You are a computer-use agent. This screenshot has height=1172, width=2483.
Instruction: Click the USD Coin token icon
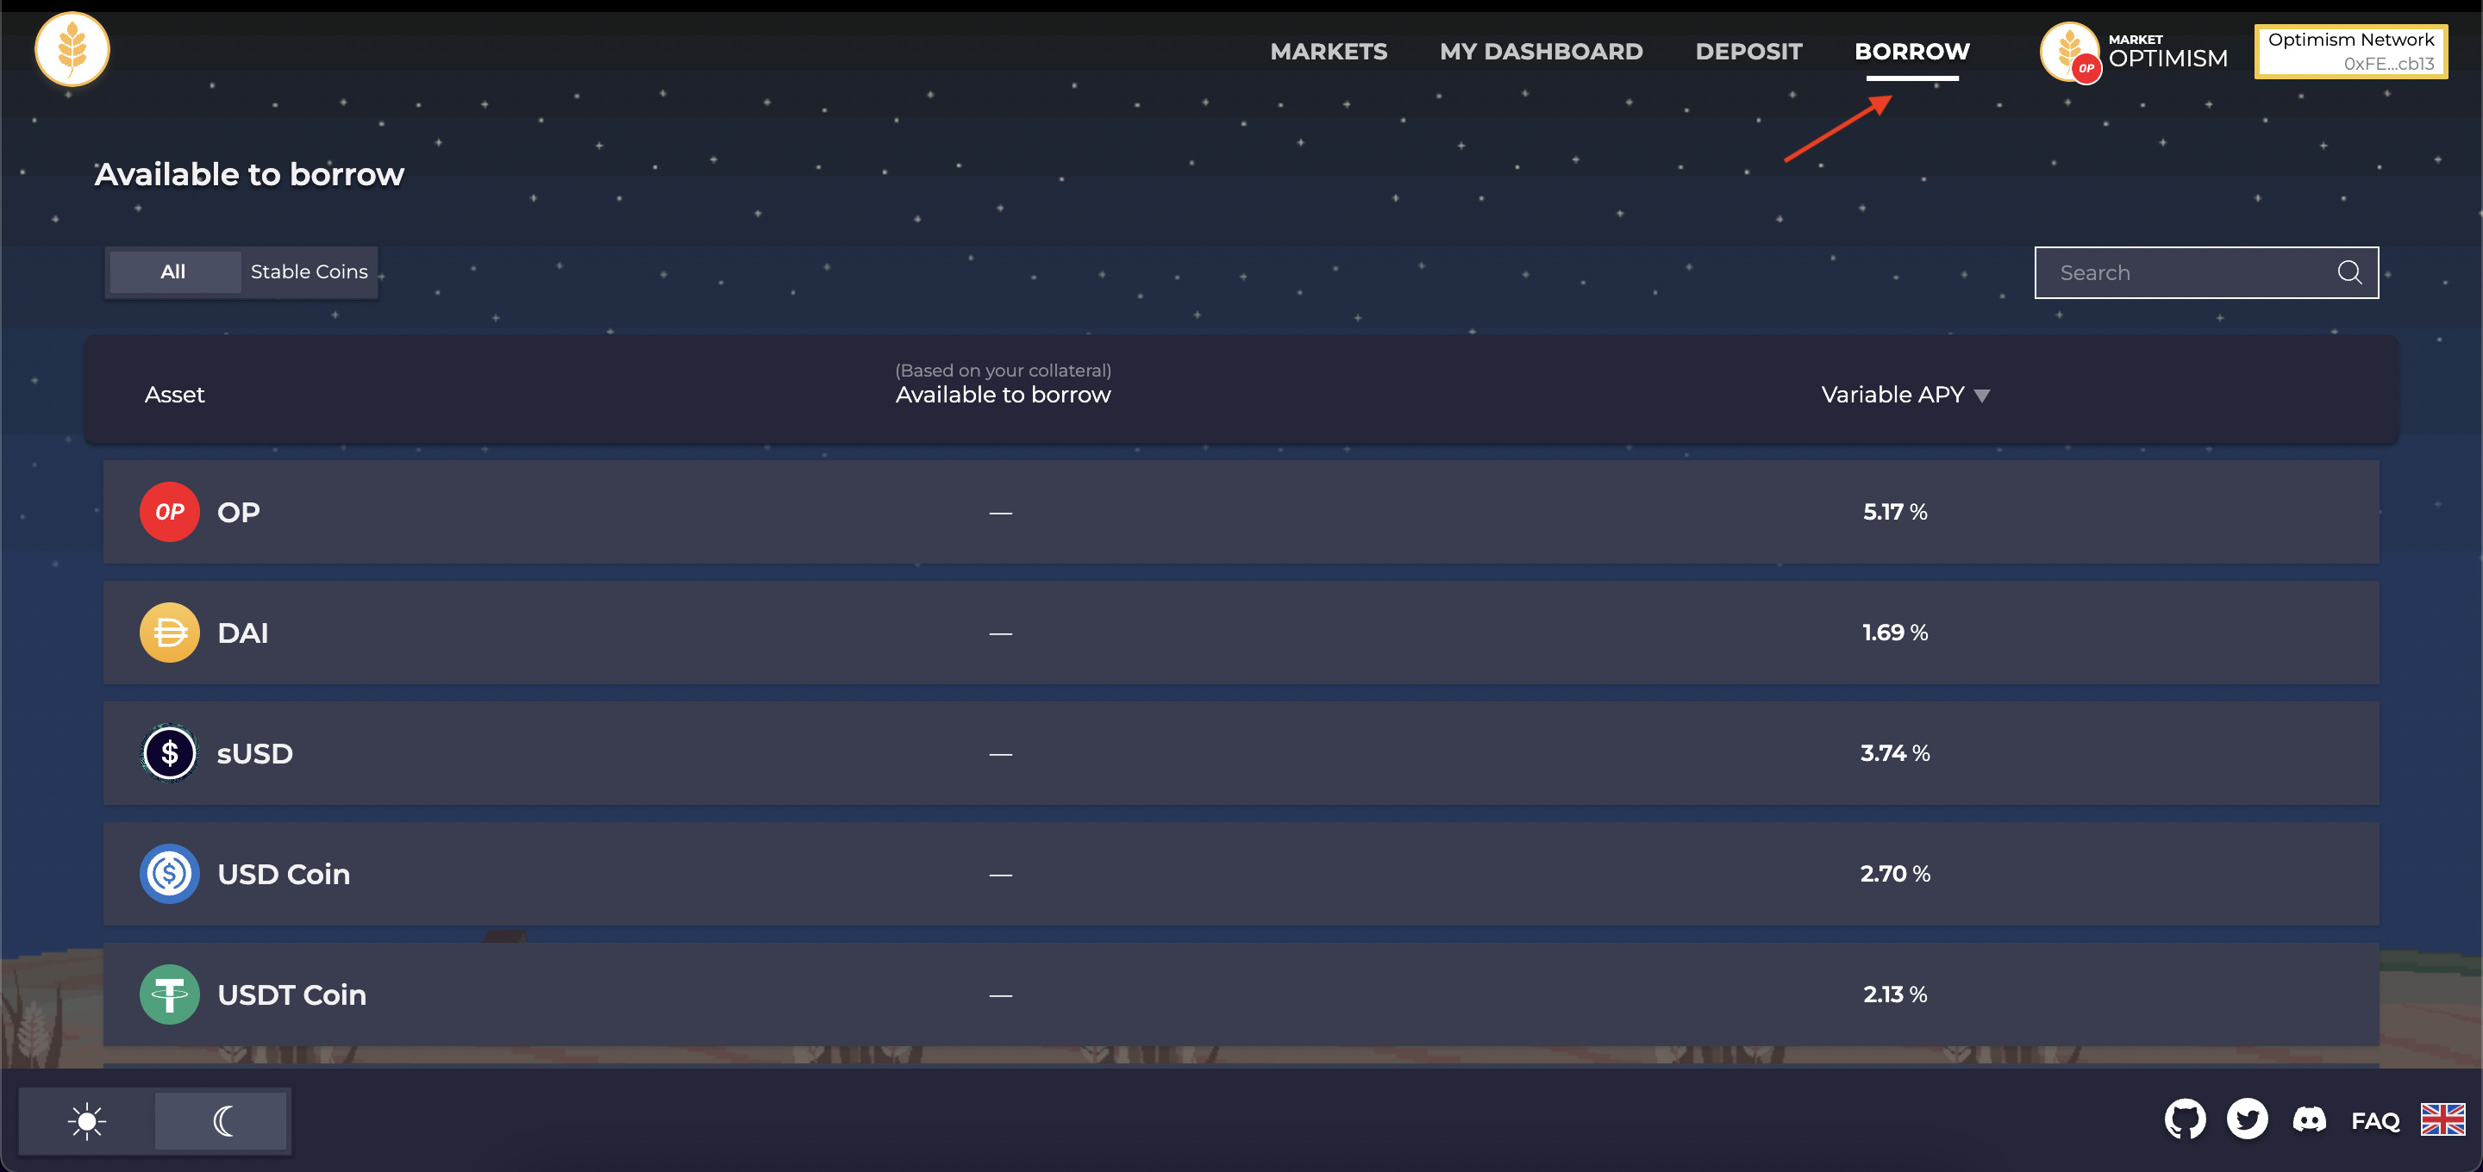(170, 873)
